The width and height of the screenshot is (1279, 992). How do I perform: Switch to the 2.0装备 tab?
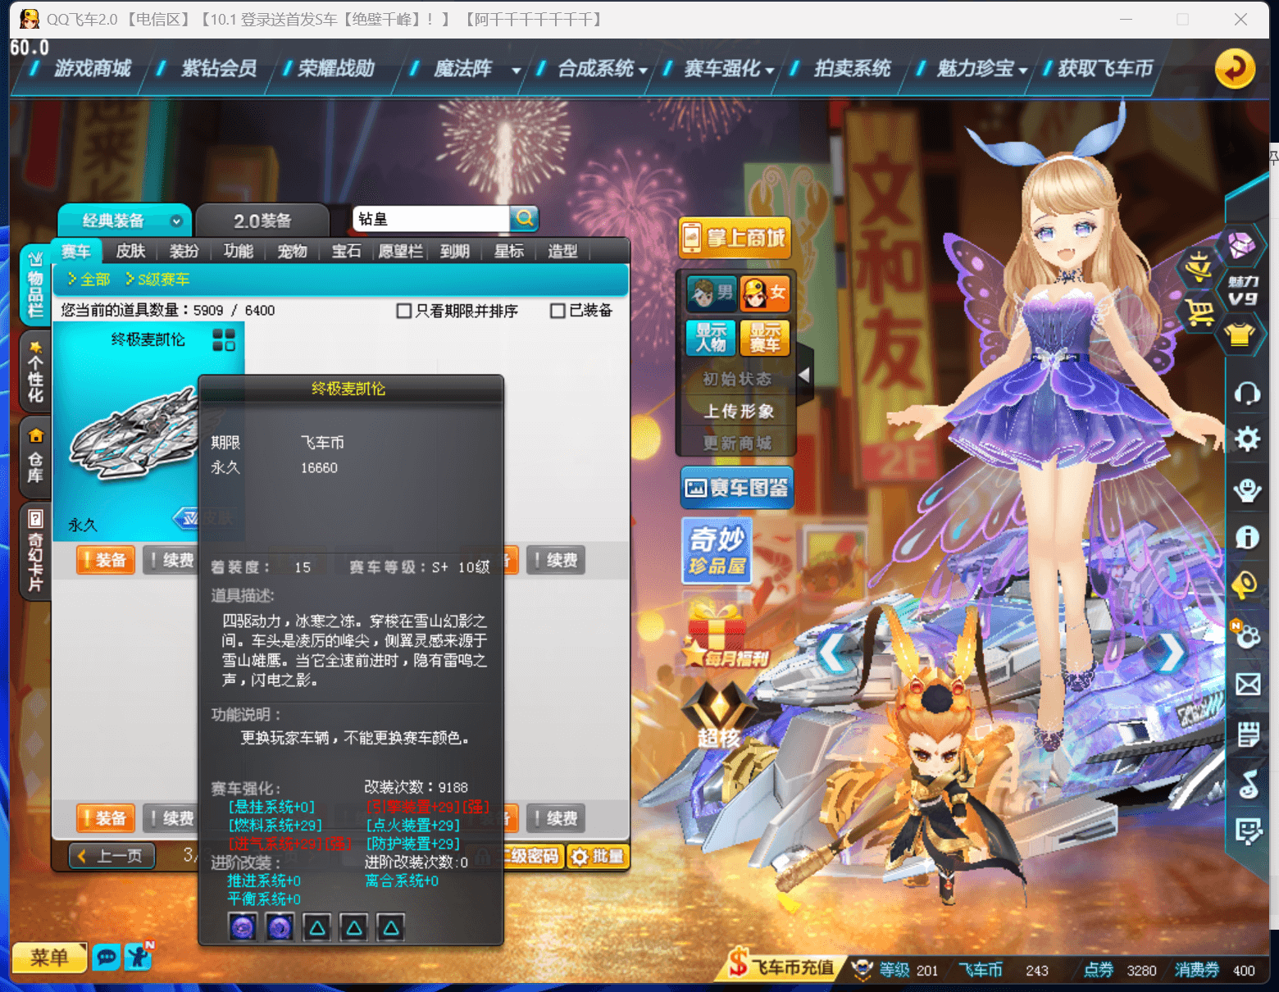click(x=262, y=221)
